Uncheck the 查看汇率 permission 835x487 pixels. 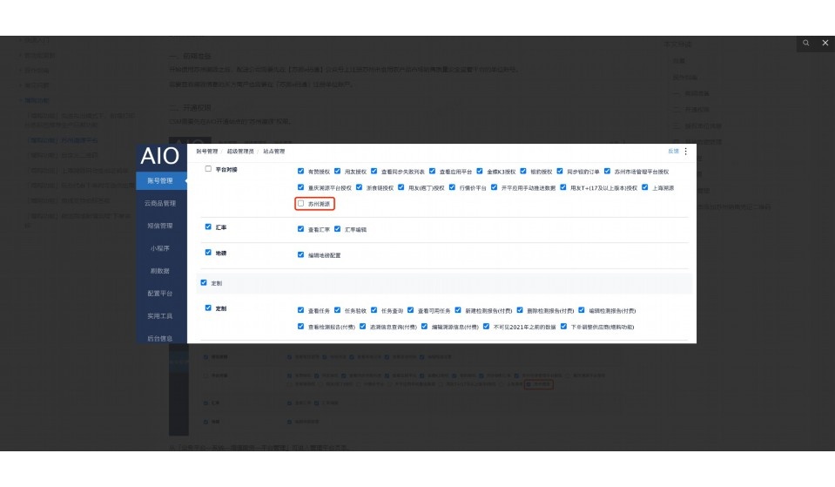point(301,229)
